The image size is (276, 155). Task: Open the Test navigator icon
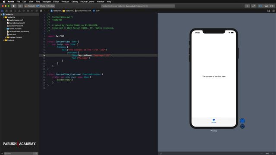tap(24, 11)
